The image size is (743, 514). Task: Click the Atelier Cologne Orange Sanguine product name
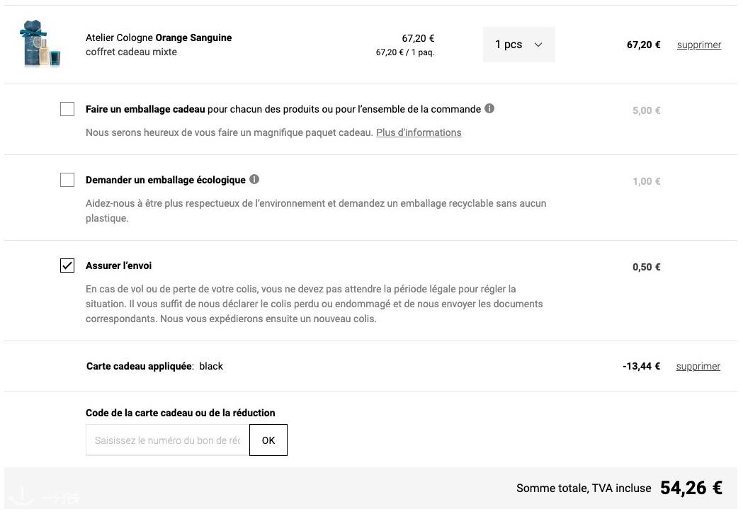click(x=159, y=38)
